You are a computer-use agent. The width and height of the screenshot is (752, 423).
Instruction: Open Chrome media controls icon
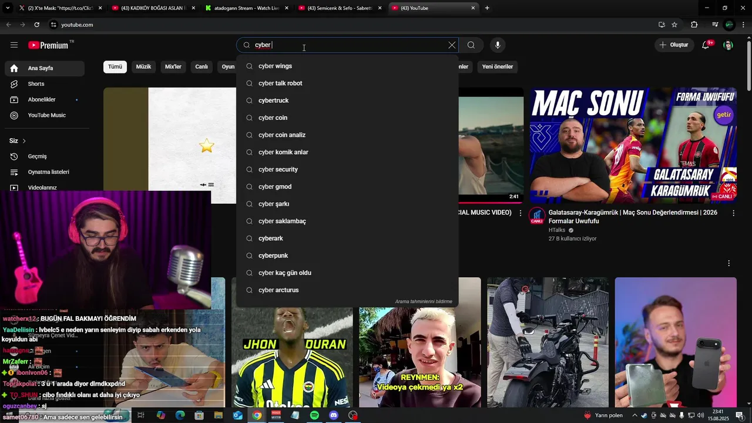[714, 25]
